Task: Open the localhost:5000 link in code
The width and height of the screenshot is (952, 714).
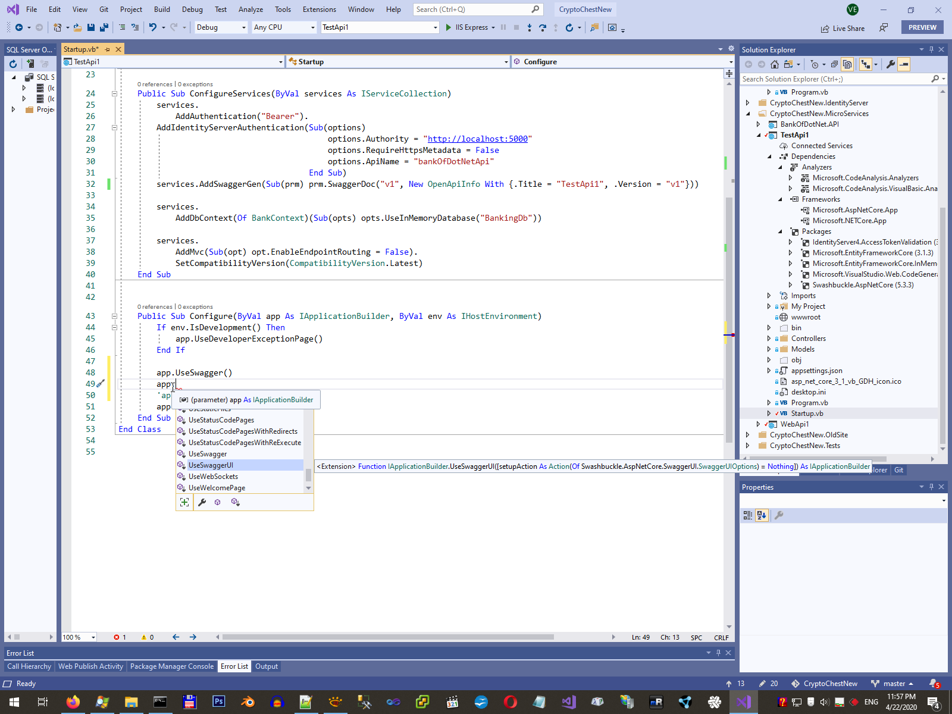Action: (x=477, y=139)
